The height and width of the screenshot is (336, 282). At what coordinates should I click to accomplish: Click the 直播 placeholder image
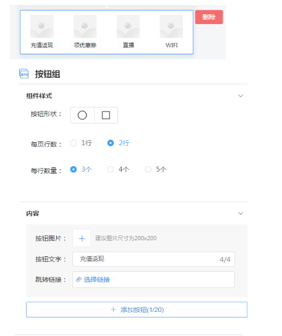click(128, 27)
